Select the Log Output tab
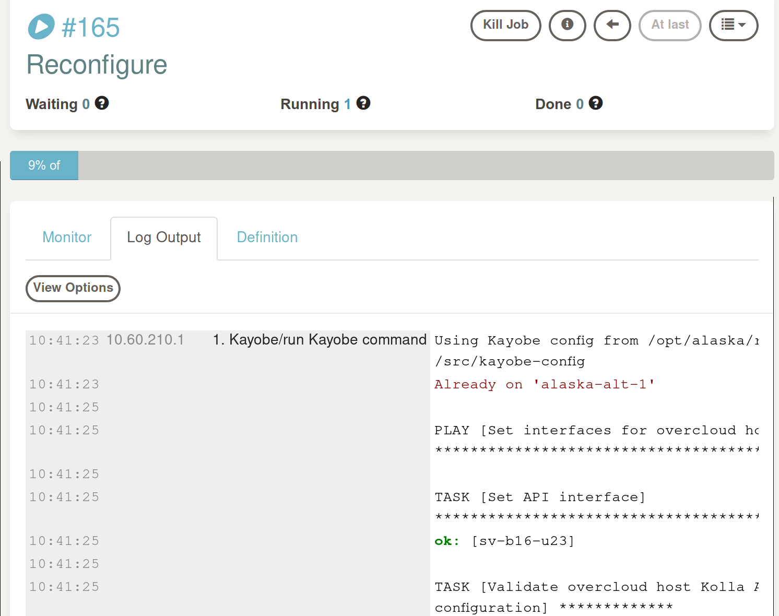This screenshot has width=779, height=616. (164, 238)
